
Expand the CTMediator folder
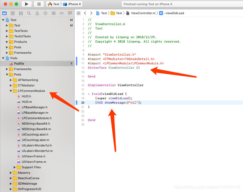click(11, 85)
